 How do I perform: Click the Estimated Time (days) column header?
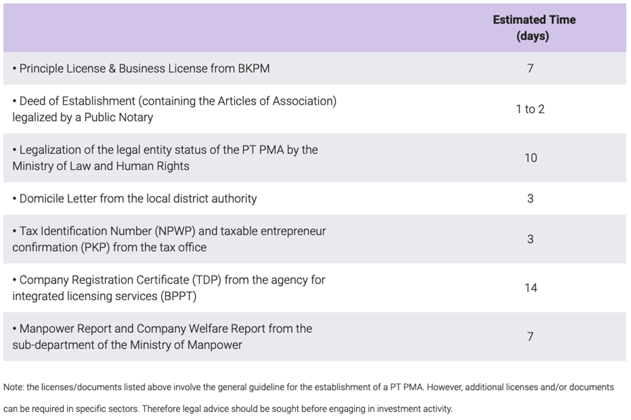[534, 28]
